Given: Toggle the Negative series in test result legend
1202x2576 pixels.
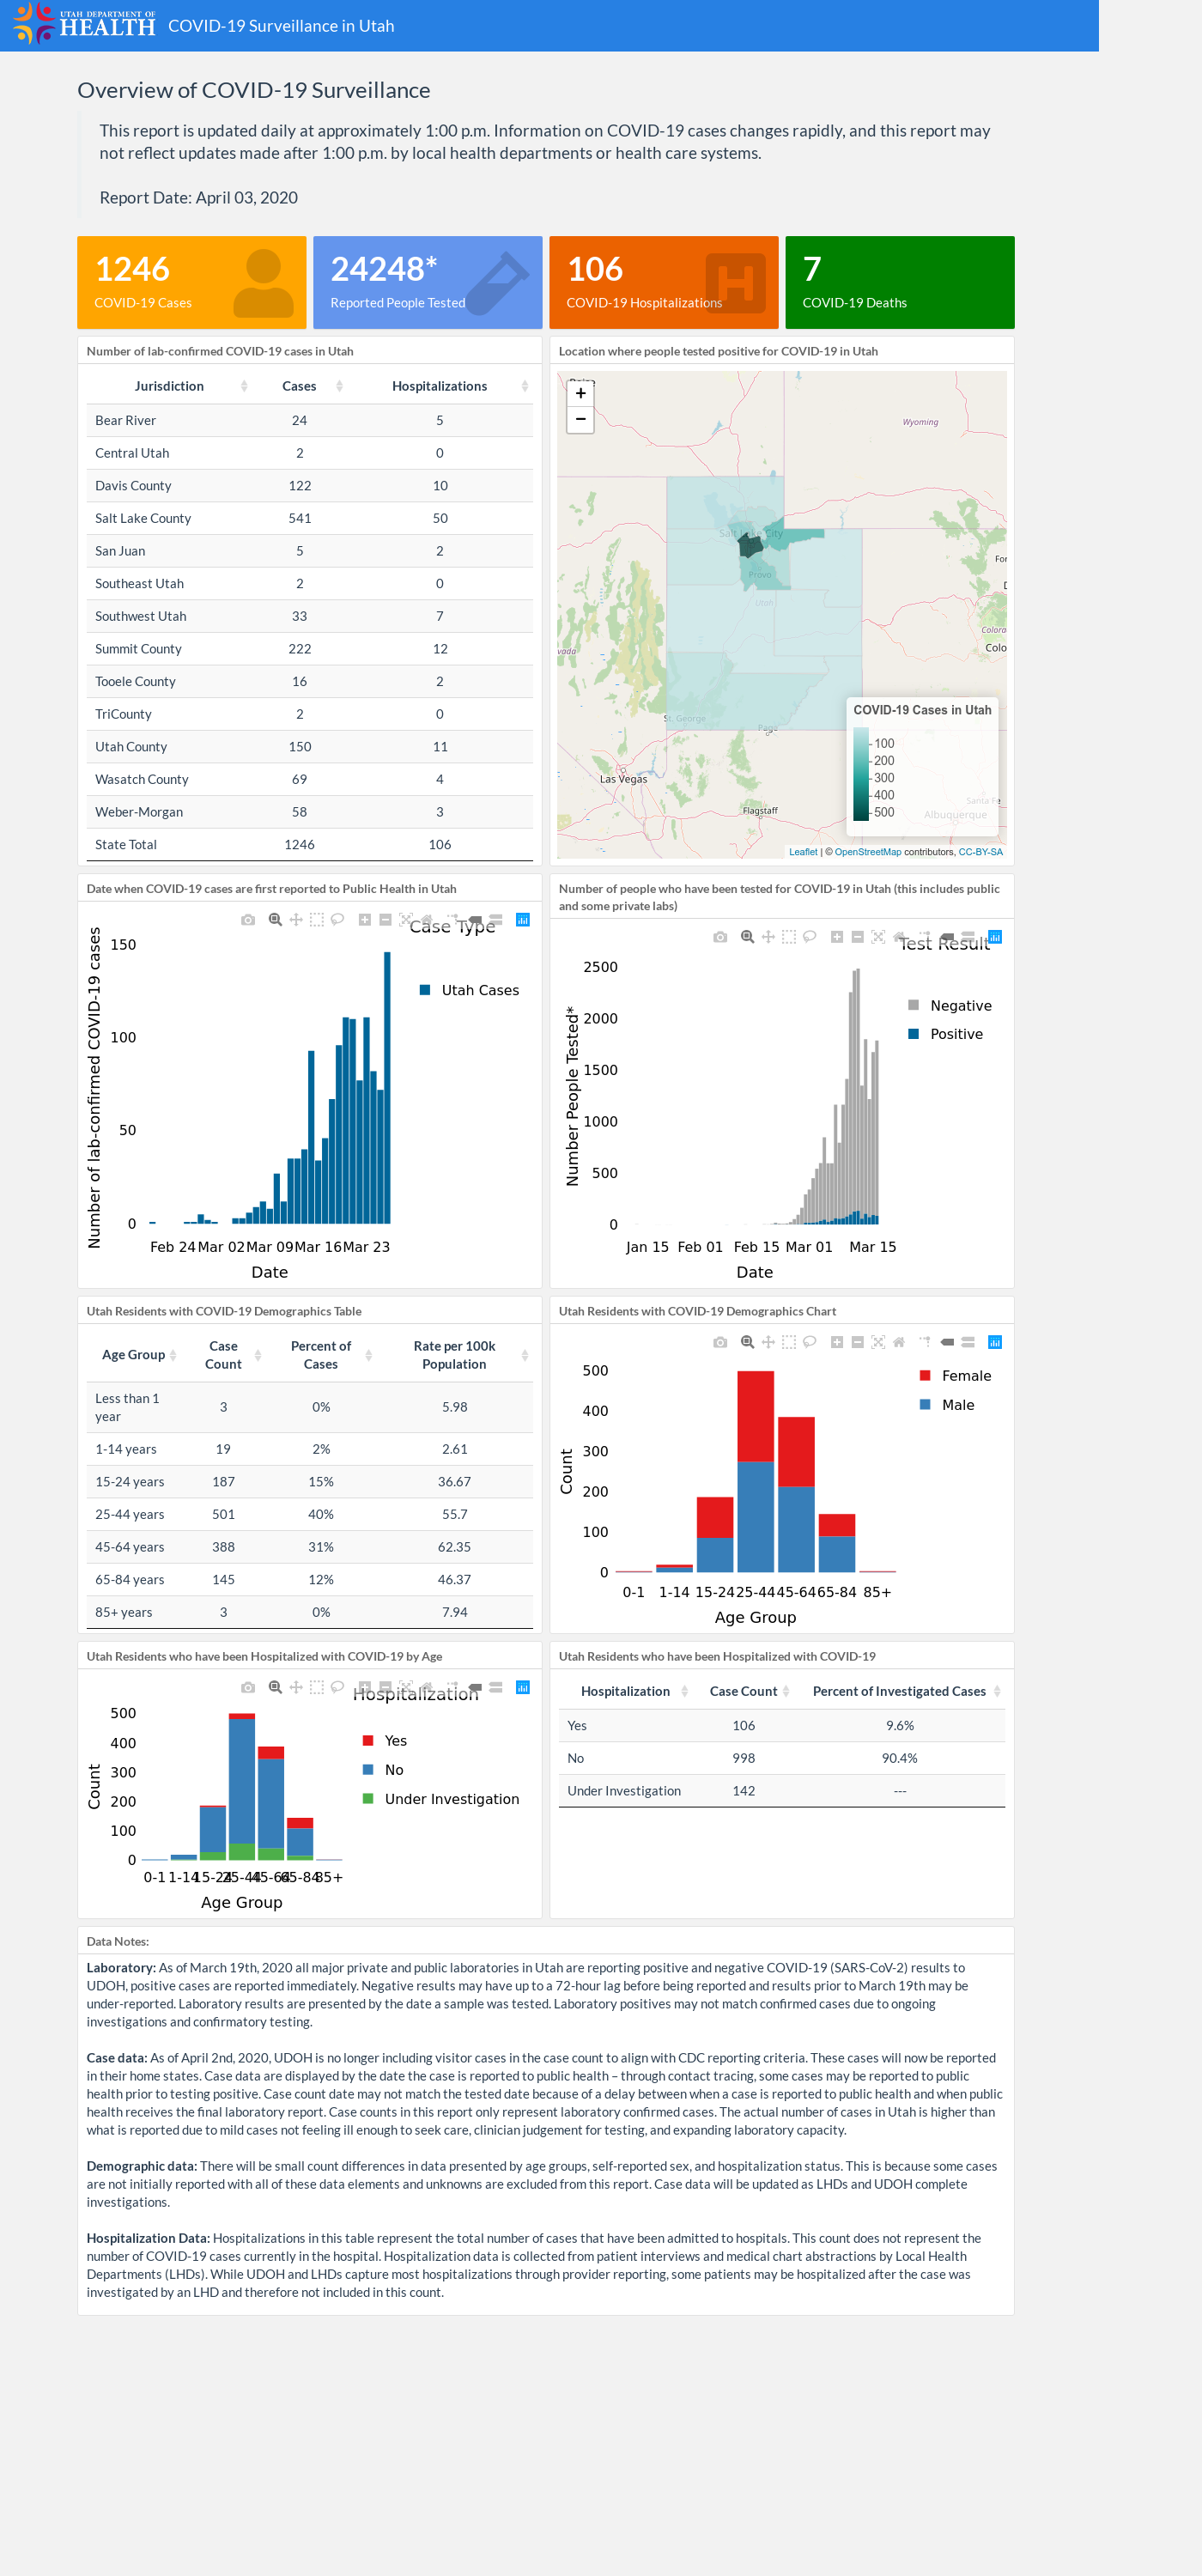Looking at the screenshot, I should tap(950, 1006).
